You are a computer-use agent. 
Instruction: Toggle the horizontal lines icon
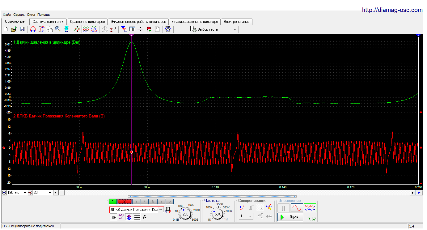coord(137,218)
